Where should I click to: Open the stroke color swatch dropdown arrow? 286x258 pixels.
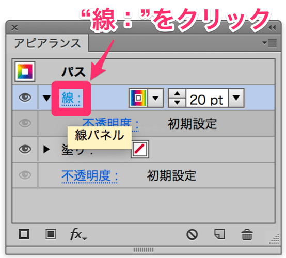[155, 98]
